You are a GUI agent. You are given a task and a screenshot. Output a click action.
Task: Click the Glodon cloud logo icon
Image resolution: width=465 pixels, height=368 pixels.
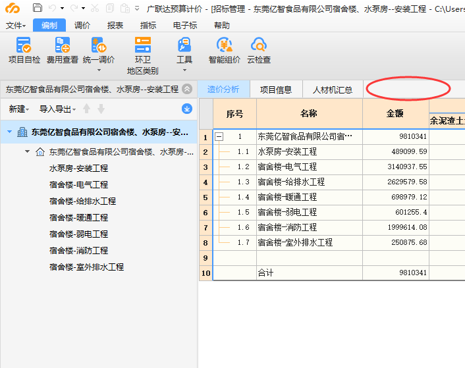(x=13, y=9)
